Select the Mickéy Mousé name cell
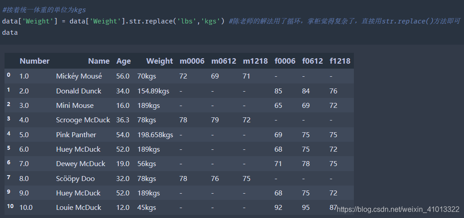Screen dimensions: 464x218 pos(79,76)
